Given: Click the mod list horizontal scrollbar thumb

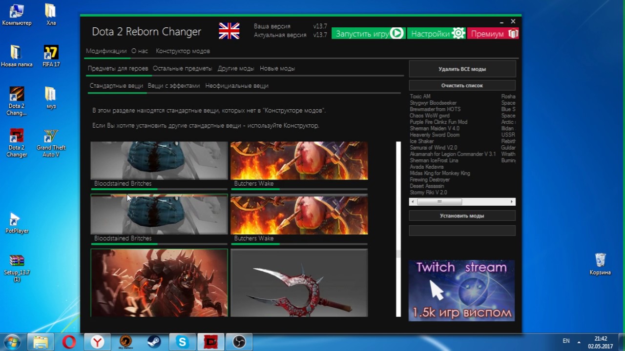Looking at the screenshot, I should click(439, 202).
